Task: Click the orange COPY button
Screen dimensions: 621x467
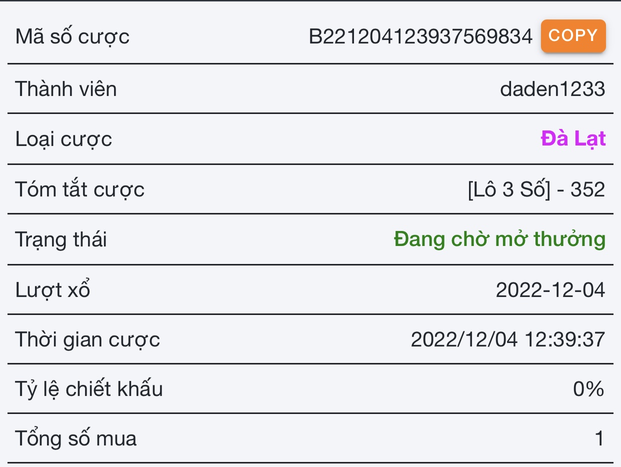Action: coord(573,36)
